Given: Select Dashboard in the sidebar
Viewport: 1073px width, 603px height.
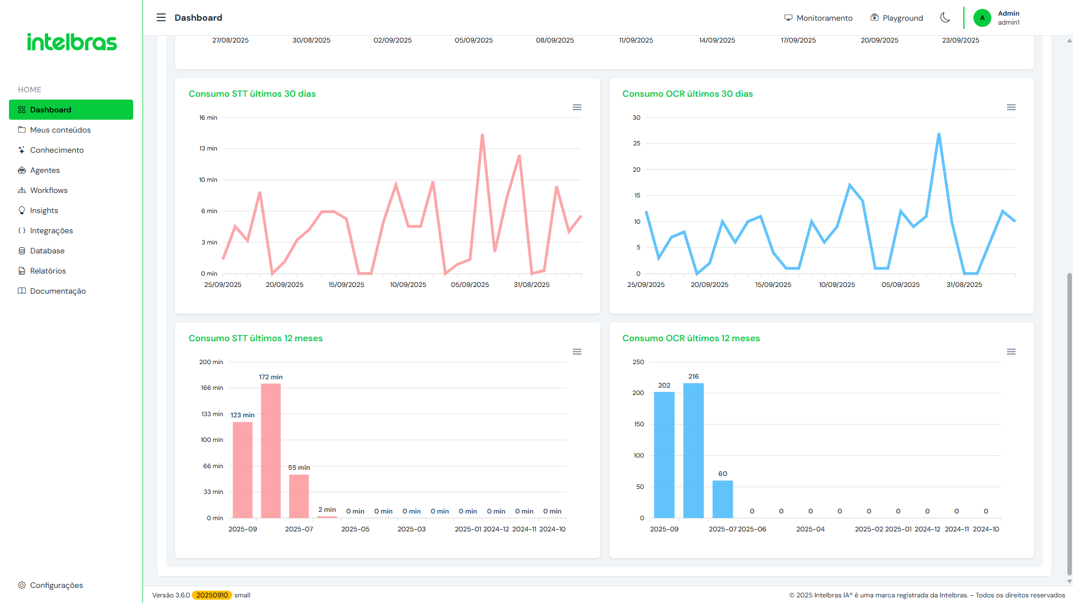Looking at the screenshot, I should point(71,110).
